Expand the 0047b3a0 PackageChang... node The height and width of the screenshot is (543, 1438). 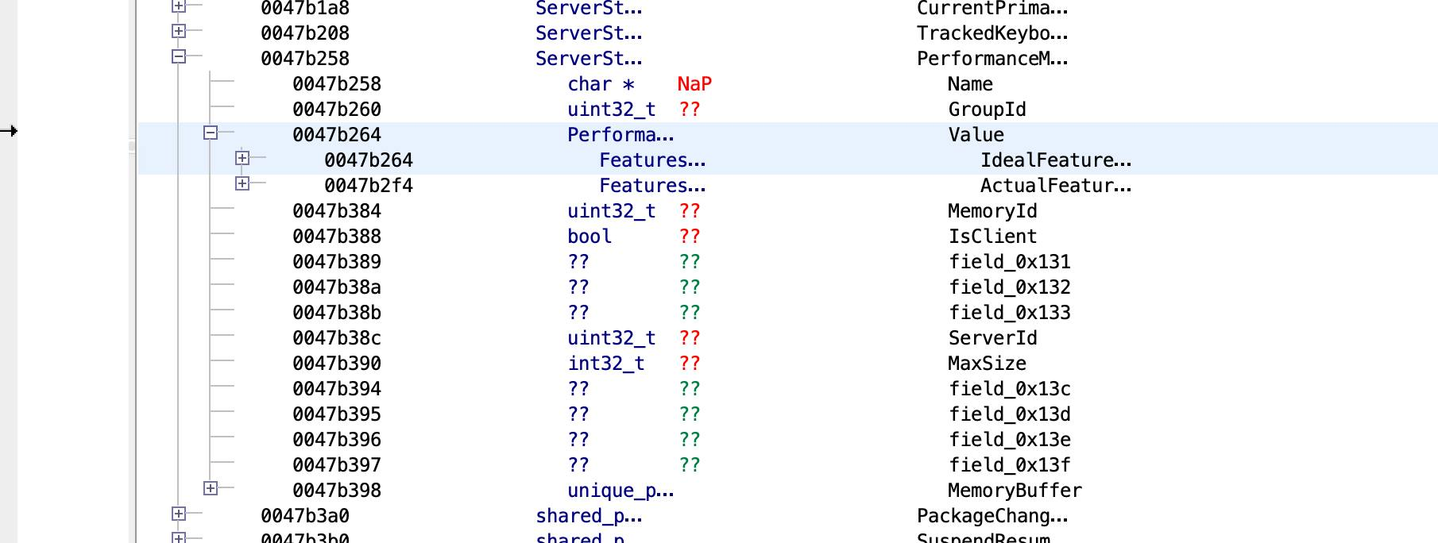click(x=179, y=514)
